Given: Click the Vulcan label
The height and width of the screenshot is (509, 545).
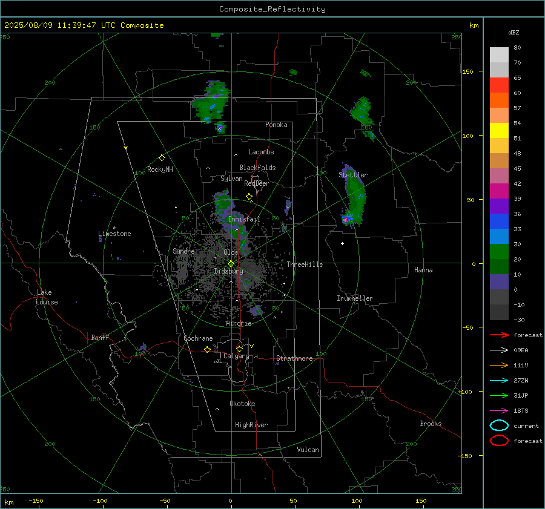Looking at the screenshot, I should coord(308,450).
